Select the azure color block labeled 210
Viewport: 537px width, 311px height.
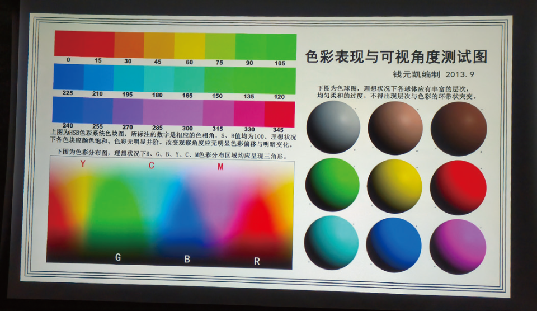point(98,77)
